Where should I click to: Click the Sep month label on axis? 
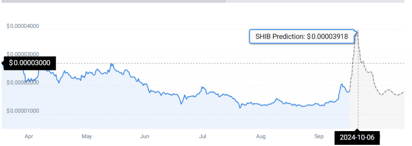coord(319,136)
